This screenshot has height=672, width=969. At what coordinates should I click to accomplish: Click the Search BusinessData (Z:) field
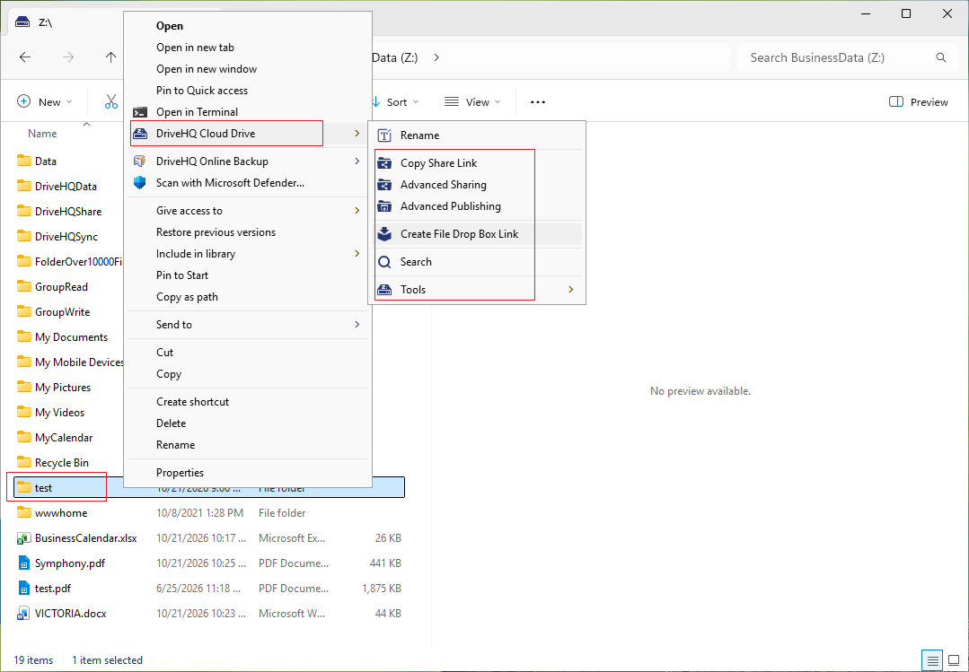847,57
